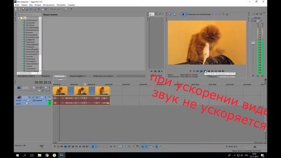Click the video preview Play button
The height and width of the screenshot is (158, 281).
tap(202, 71)
